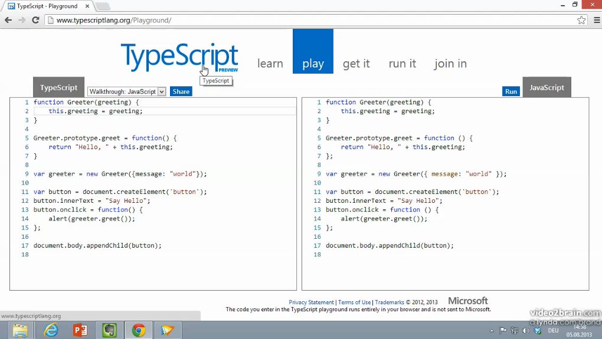Open the Chrome menu hamburger icon
602x339 pixels.
point(597,20)
